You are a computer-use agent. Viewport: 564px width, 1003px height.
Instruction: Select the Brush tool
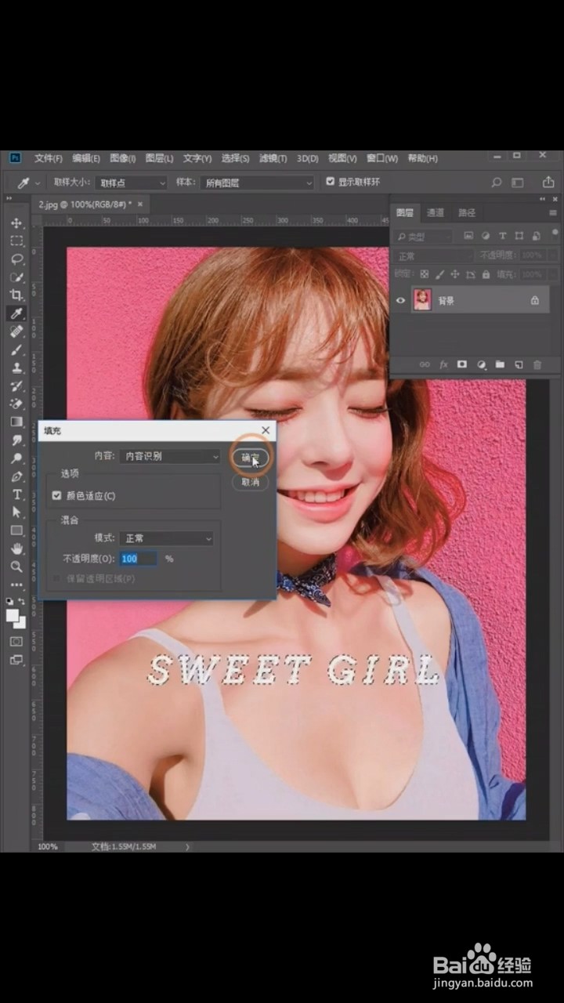pyautogui.click(x=16, y=349)
